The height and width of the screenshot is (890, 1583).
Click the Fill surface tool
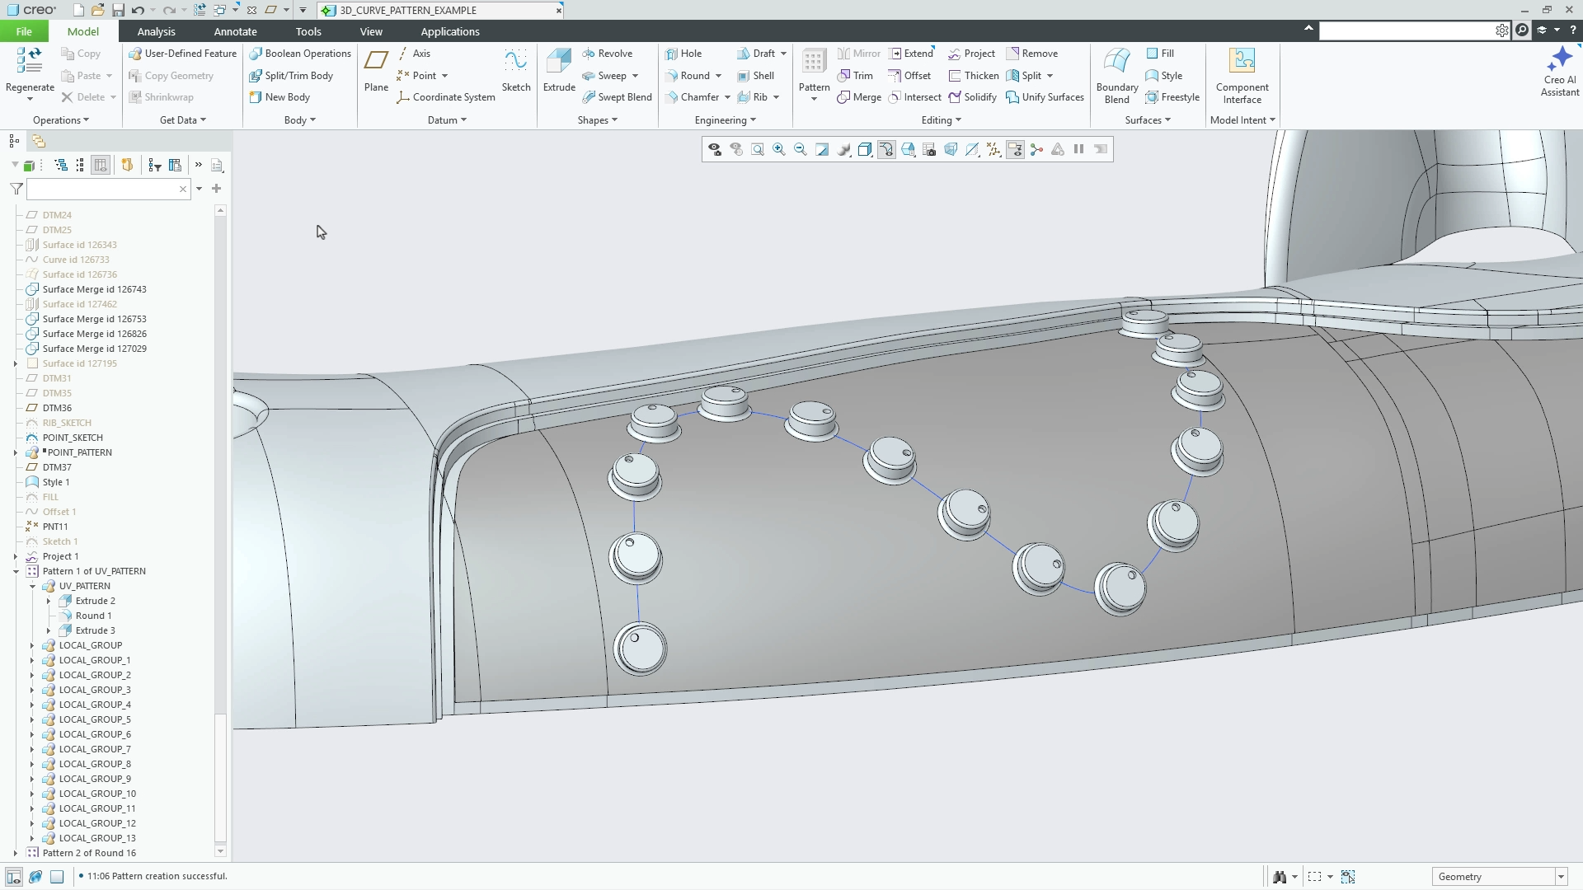(x=1160, y=54)
